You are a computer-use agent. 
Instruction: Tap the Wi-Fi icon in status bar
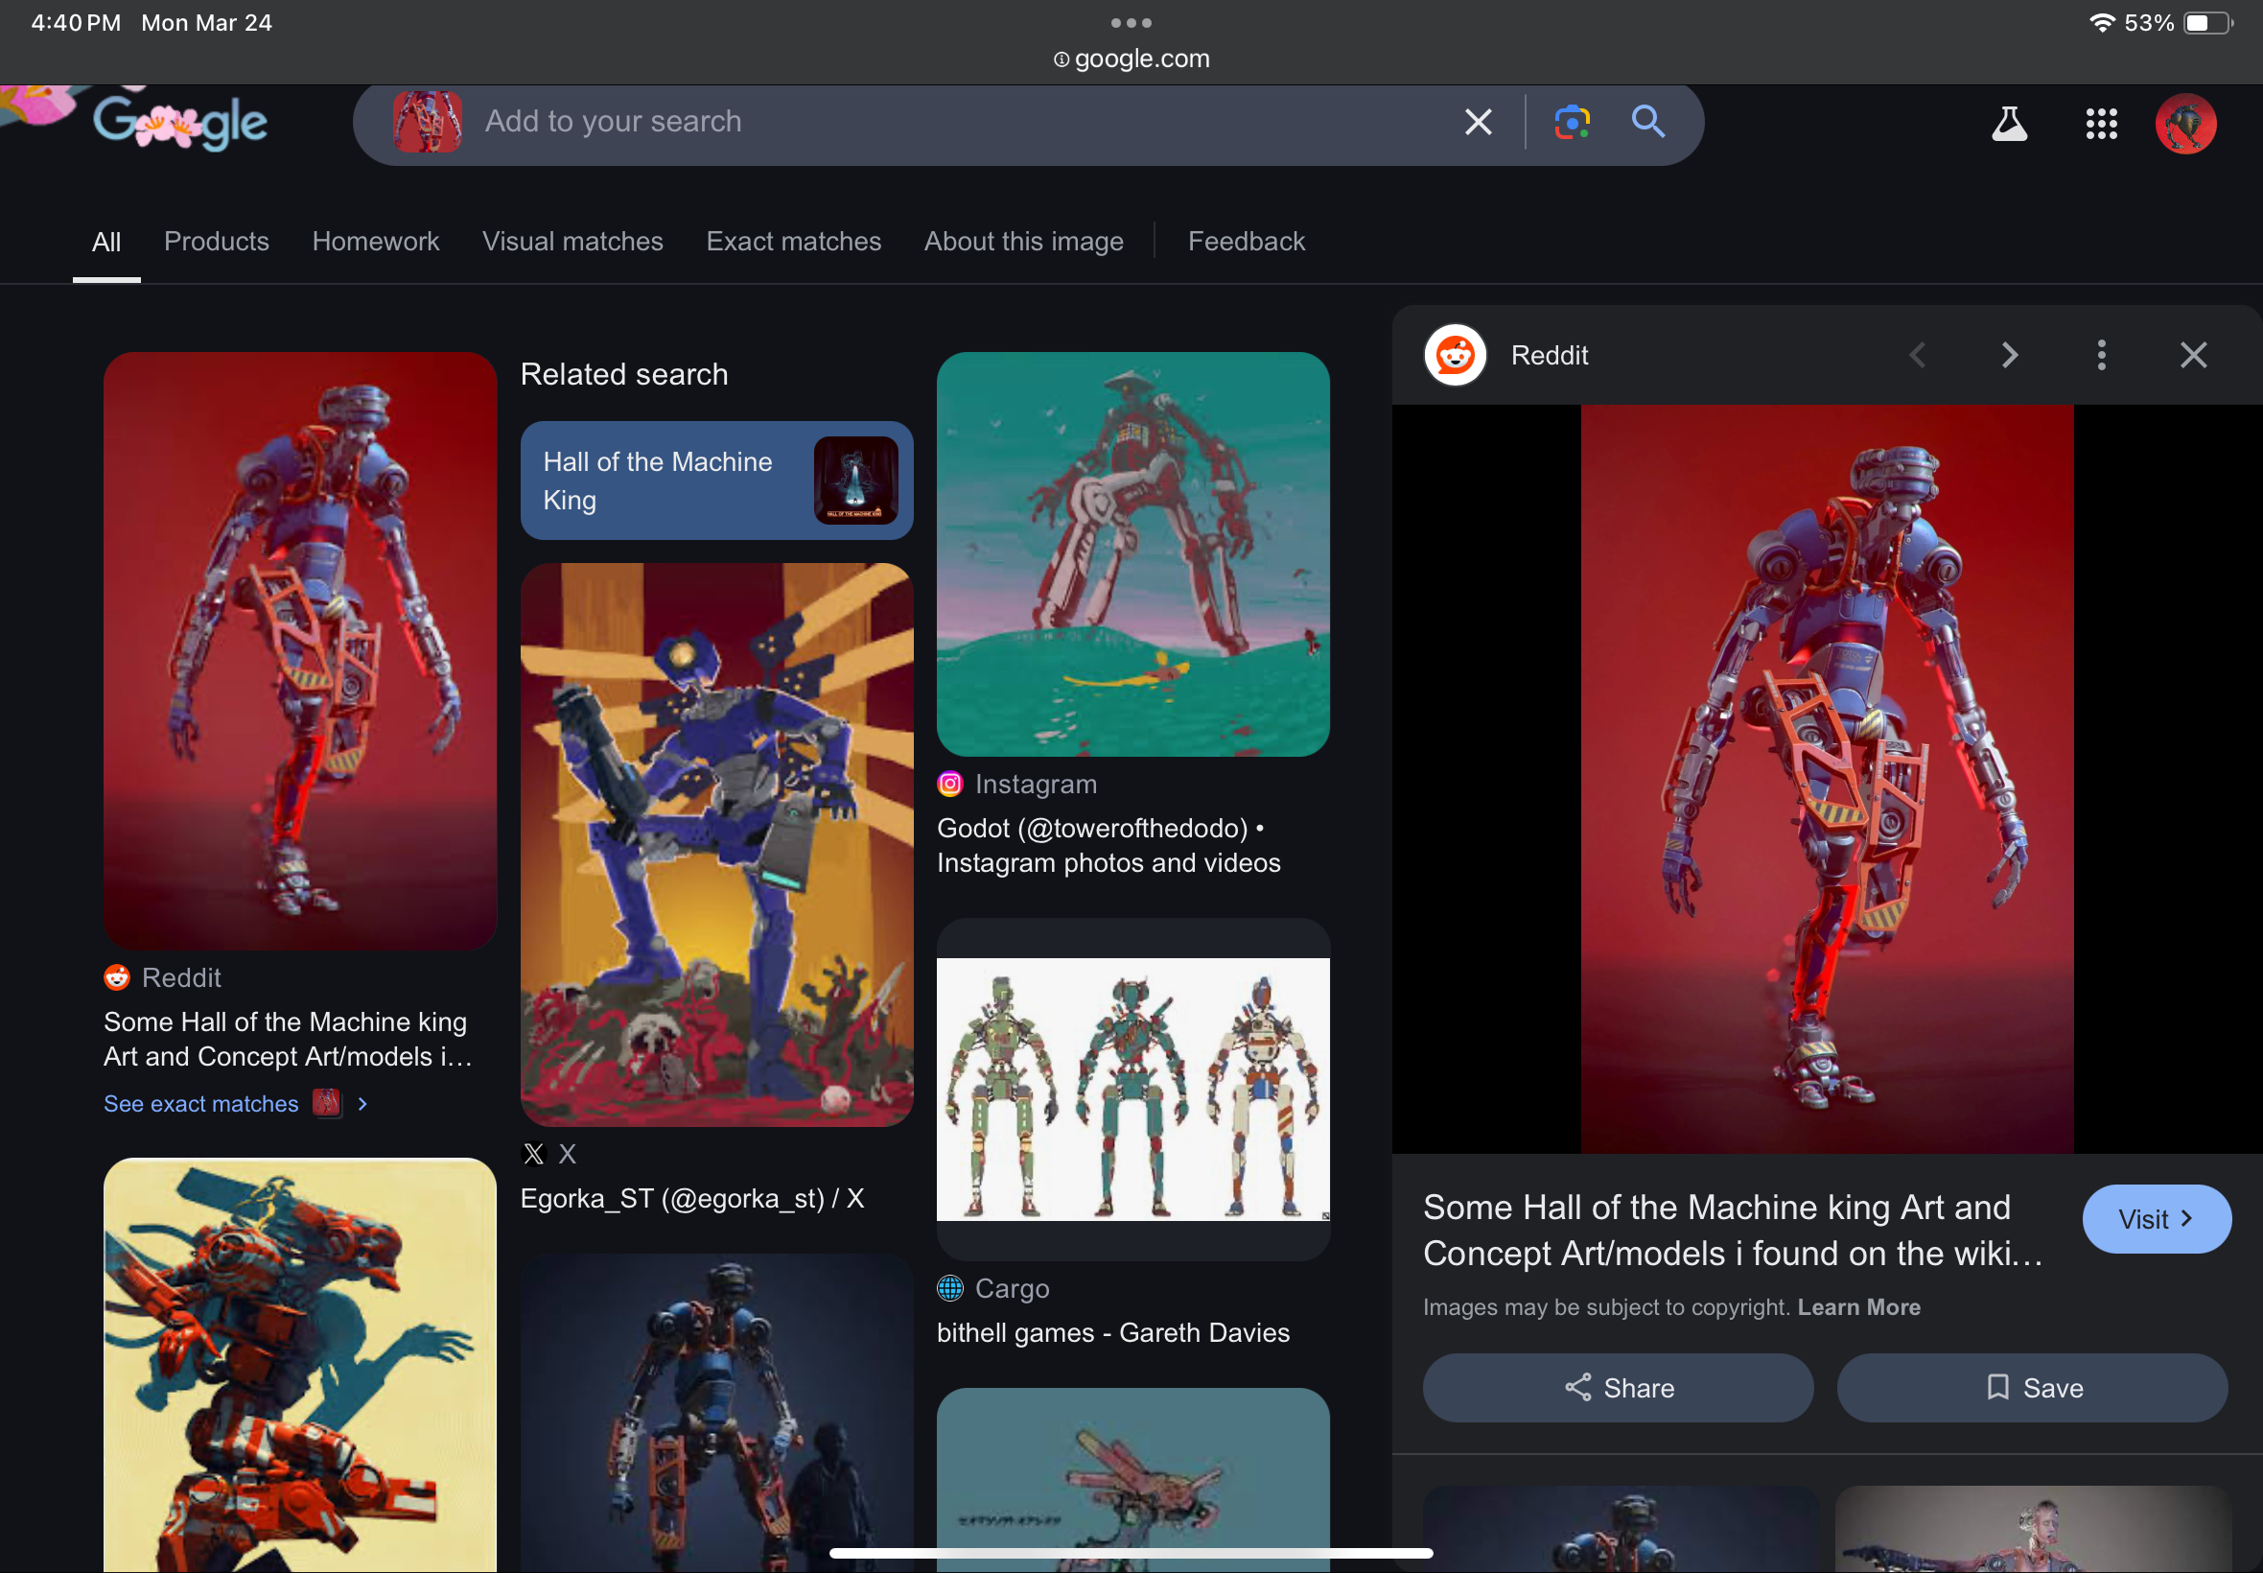point(2102,23)
